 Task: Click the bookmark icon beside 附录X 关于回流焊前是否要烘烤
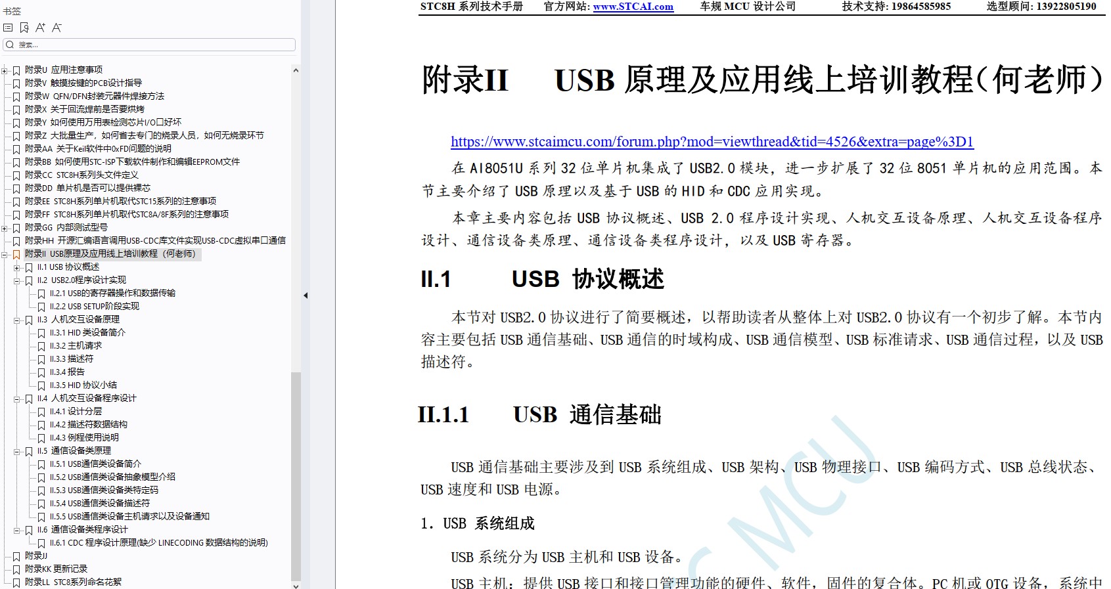pyautogui.click(x=16, y=110)
